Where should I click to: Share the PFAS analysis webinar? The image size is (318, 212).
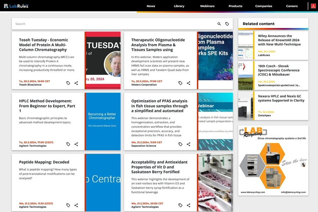click(188, 144)
